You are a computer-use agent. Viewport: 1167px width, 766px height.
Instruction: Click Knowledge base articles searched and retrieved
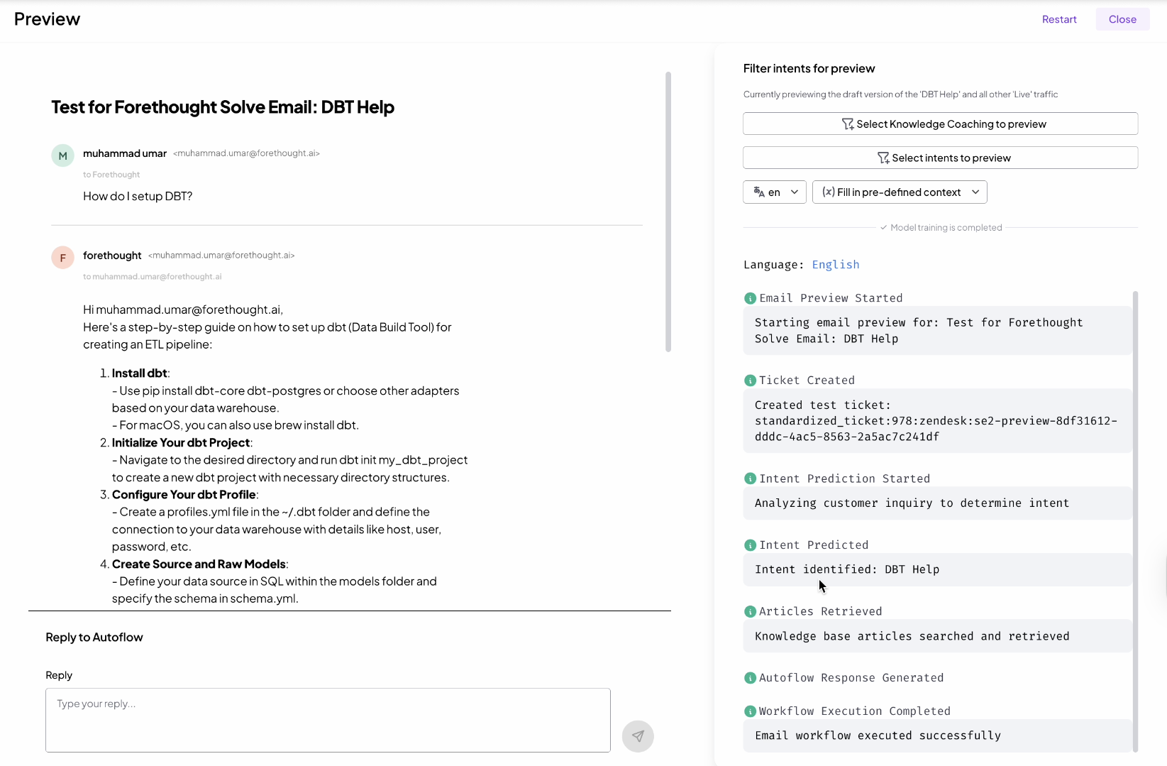click(x=912, y=636)
